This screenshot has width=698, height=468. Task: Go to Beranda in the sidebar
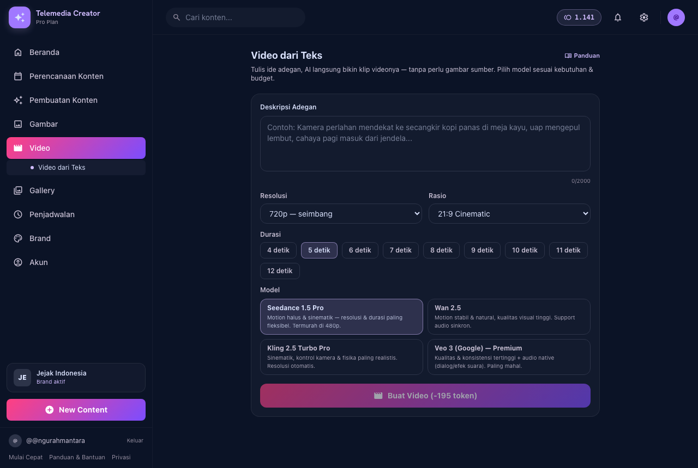[76, 52]
